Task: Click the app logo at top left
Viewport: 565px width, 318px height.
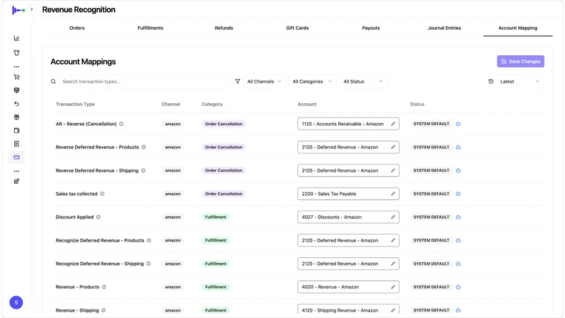Action: (x=18, y=10)
